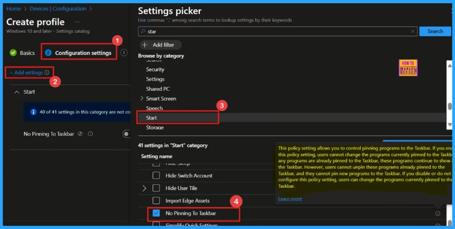
Task: Open step 3 of the profile wizard
Action: tap(124, 53)
